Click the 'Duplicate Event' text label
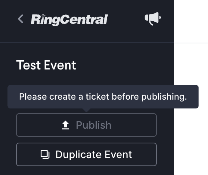208x175 pixels. (x=94, y=154)
